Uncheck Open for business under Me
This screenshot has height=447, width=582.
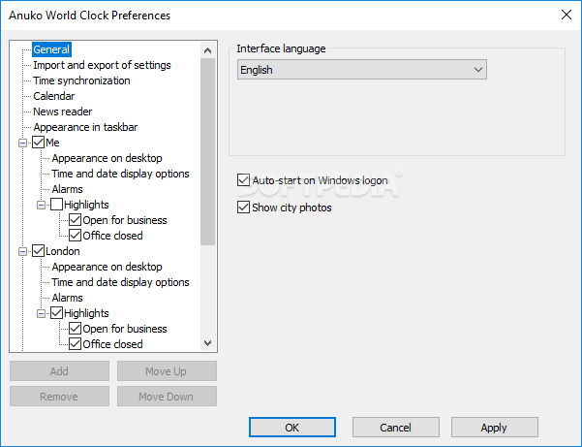(75, 220)
